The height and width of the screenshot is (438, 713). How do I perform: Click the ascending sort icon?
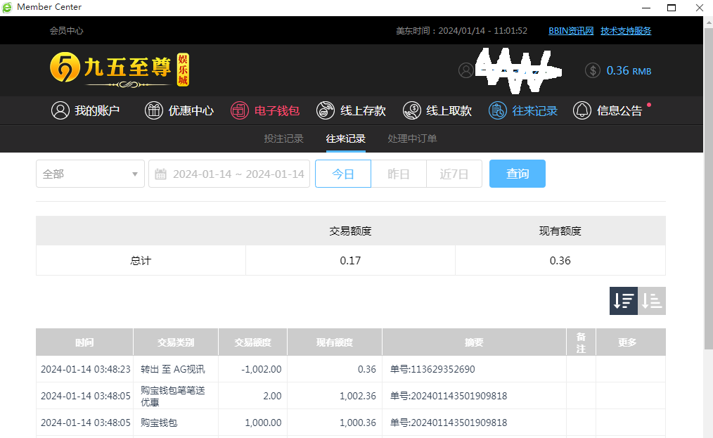(x=652, y=301)
